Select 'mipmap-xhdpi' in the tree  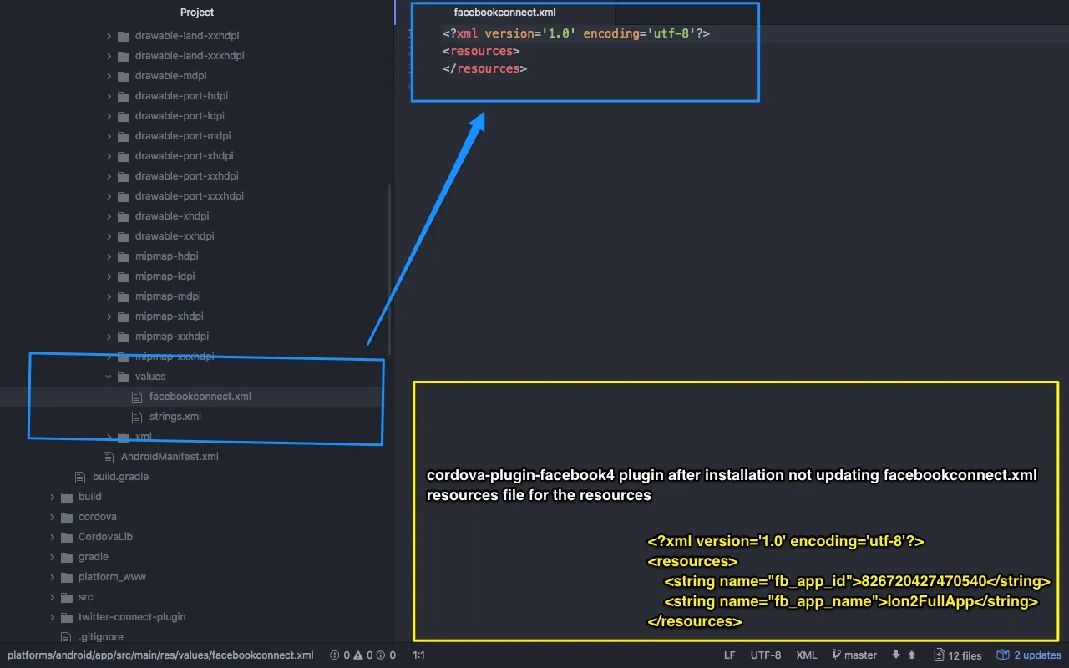coord(170,316)
